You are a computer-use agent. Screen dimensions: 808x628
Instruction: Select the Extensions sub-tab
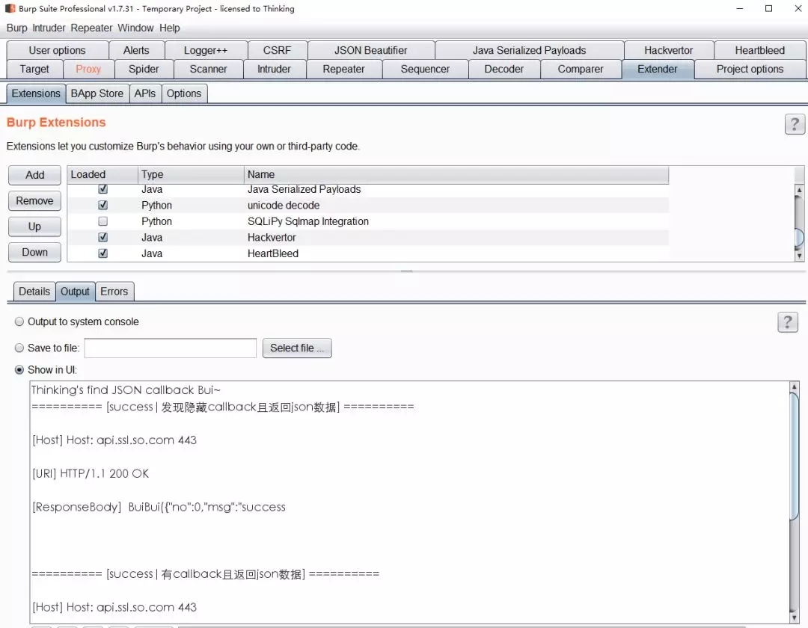(x=36, y=93)
